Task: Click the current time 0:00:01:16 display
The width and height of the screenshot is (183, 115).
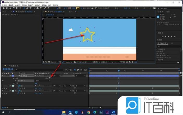Action: click(8, 69)
